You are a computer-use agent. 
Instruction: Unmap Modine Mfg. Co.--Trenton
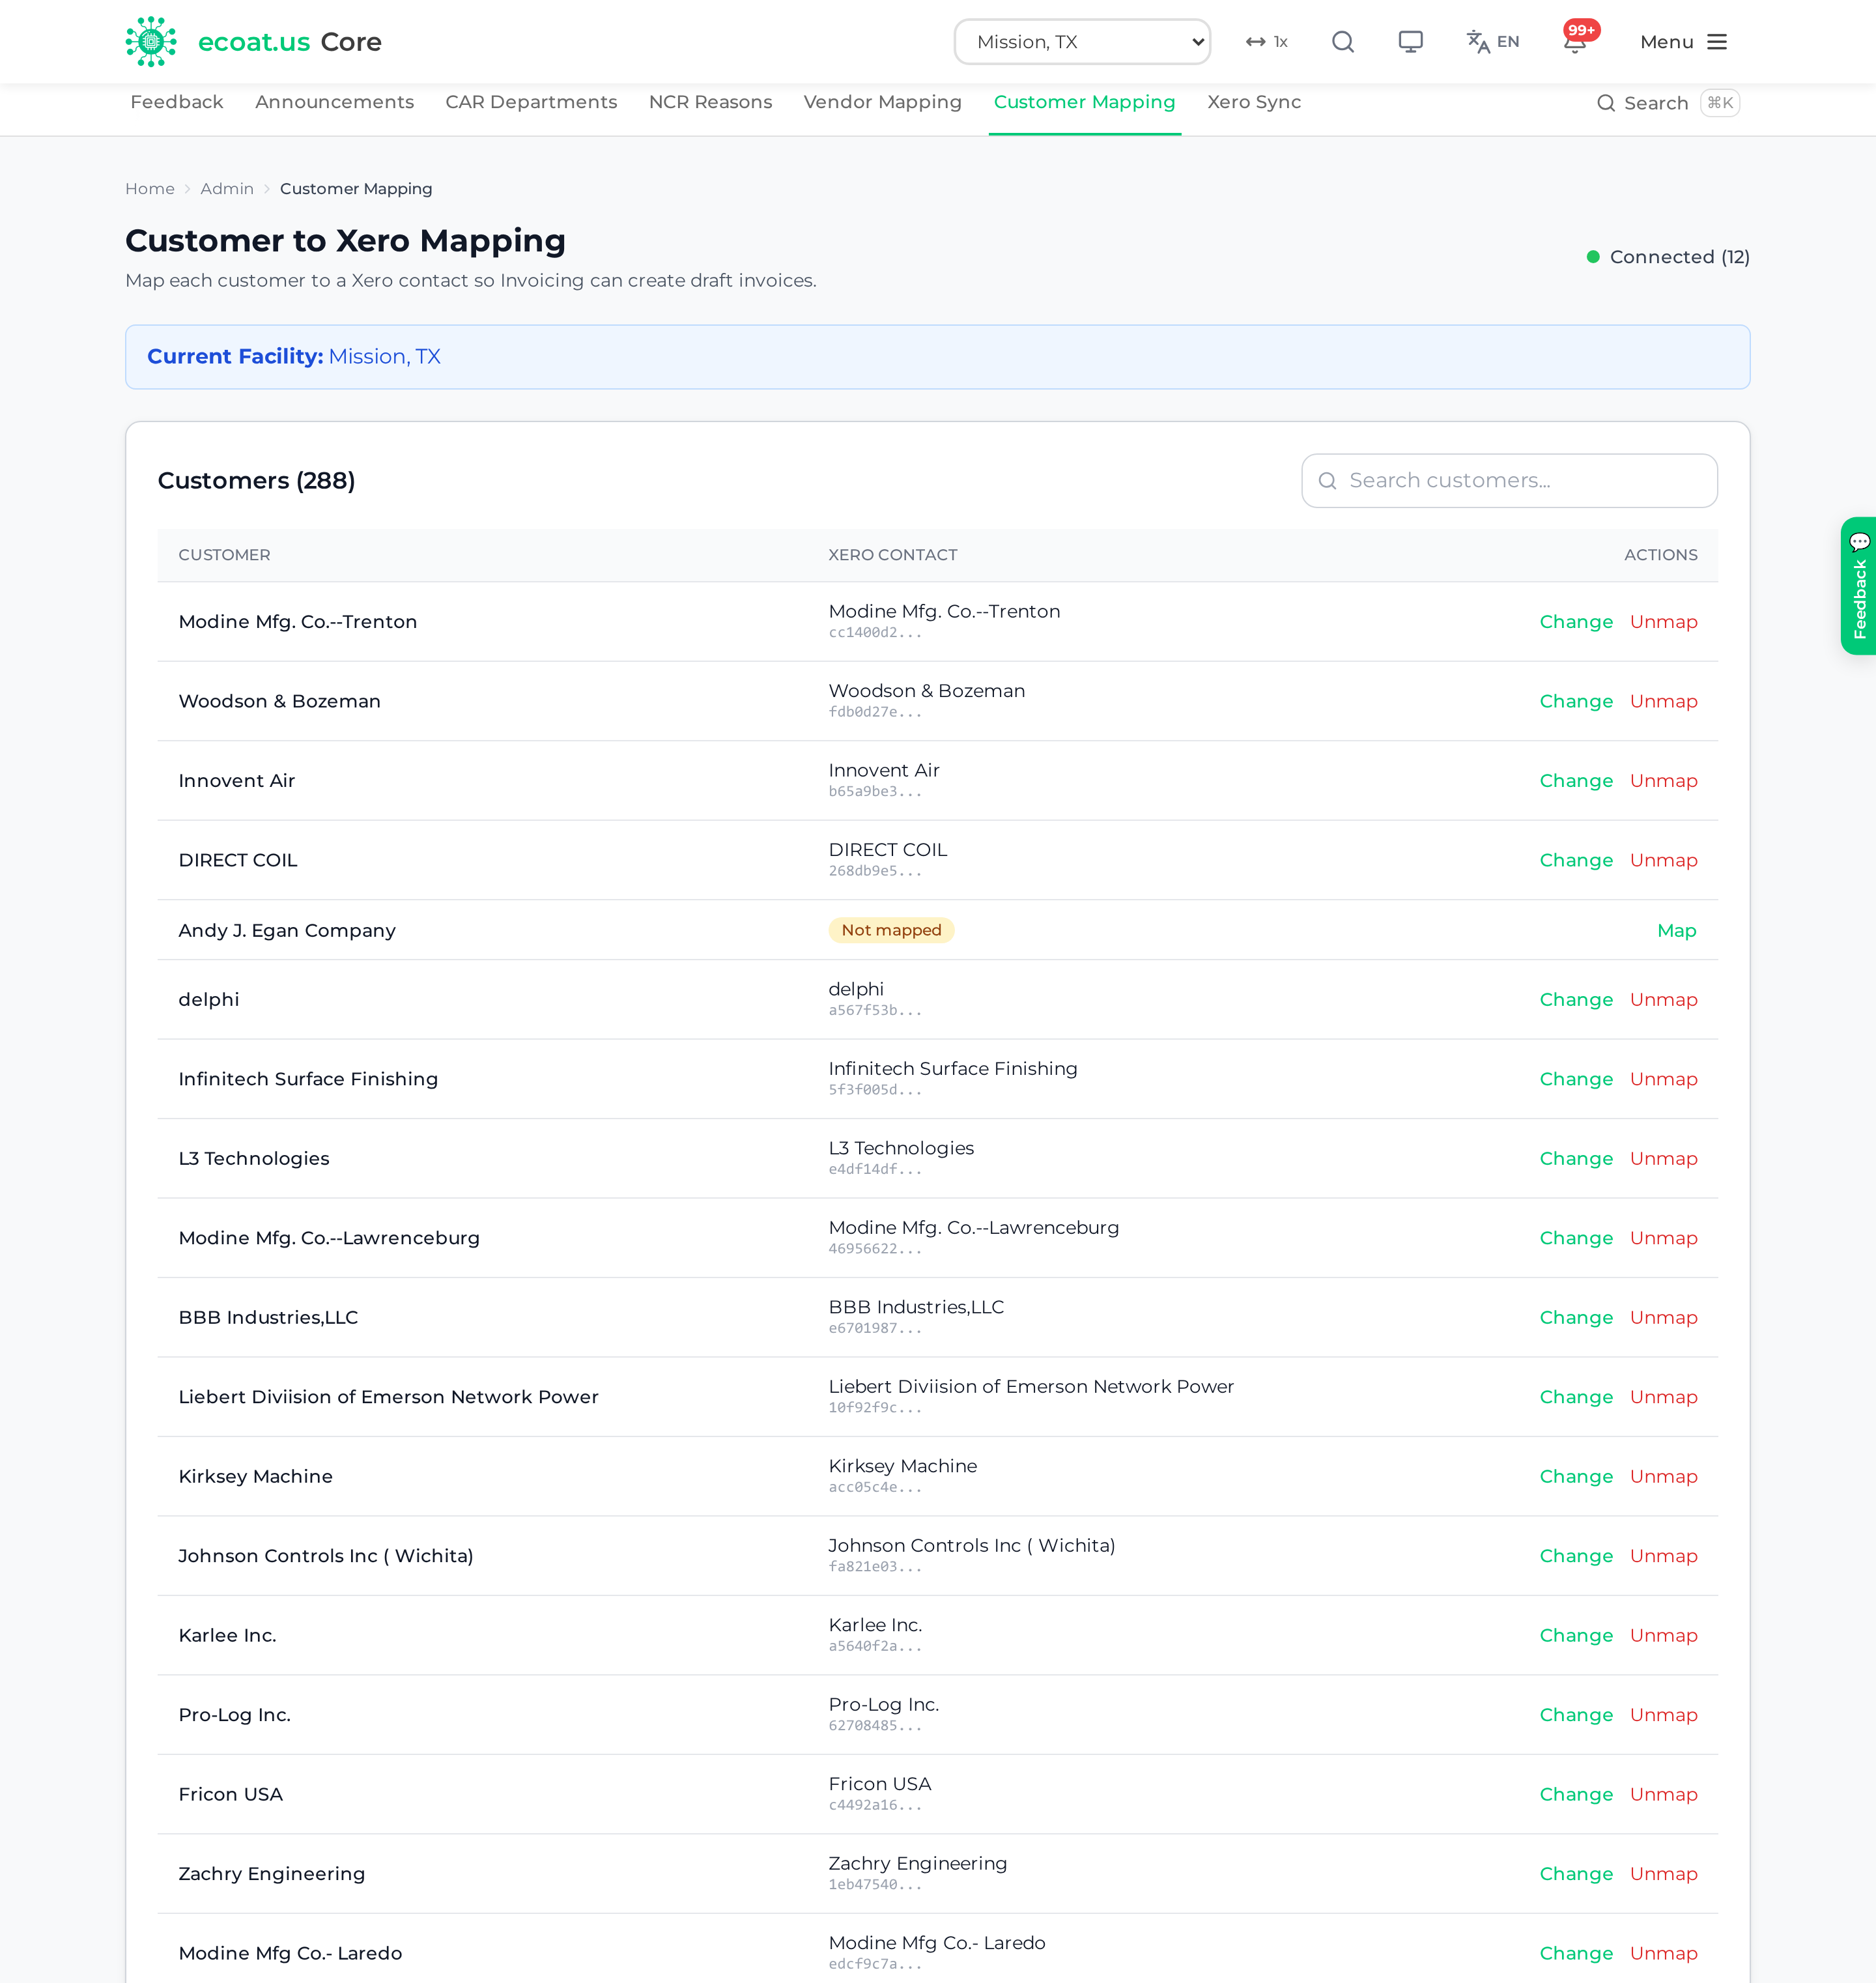(x=1663, y=622)
